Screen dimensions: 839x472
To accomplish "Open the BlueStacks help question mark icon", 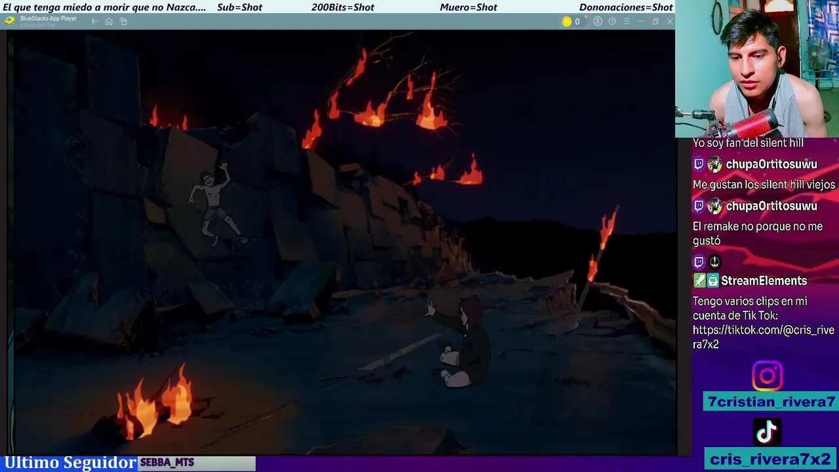I will 612,22.
